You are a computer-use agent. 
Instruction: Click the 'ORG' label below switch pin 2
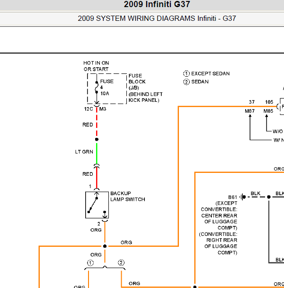(96, 230)
